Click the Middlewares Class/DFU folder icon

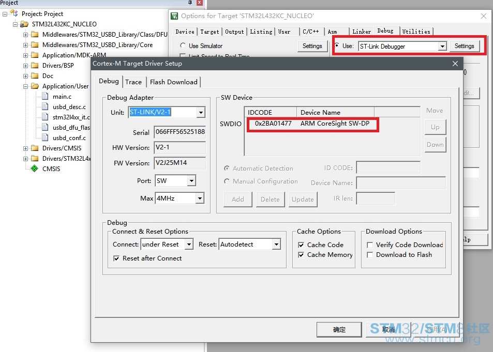[35, 34]
